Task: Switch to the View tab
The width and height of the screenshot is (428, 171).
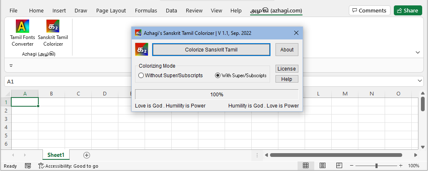Action: (216, 11)
